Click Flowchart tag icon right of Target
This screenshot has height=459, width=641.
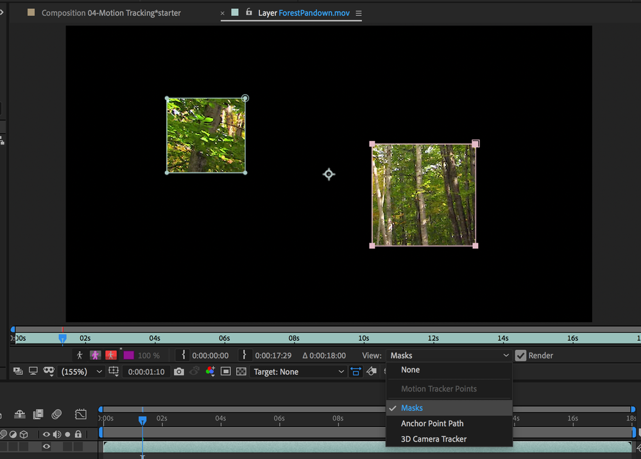tap(372, 372)
